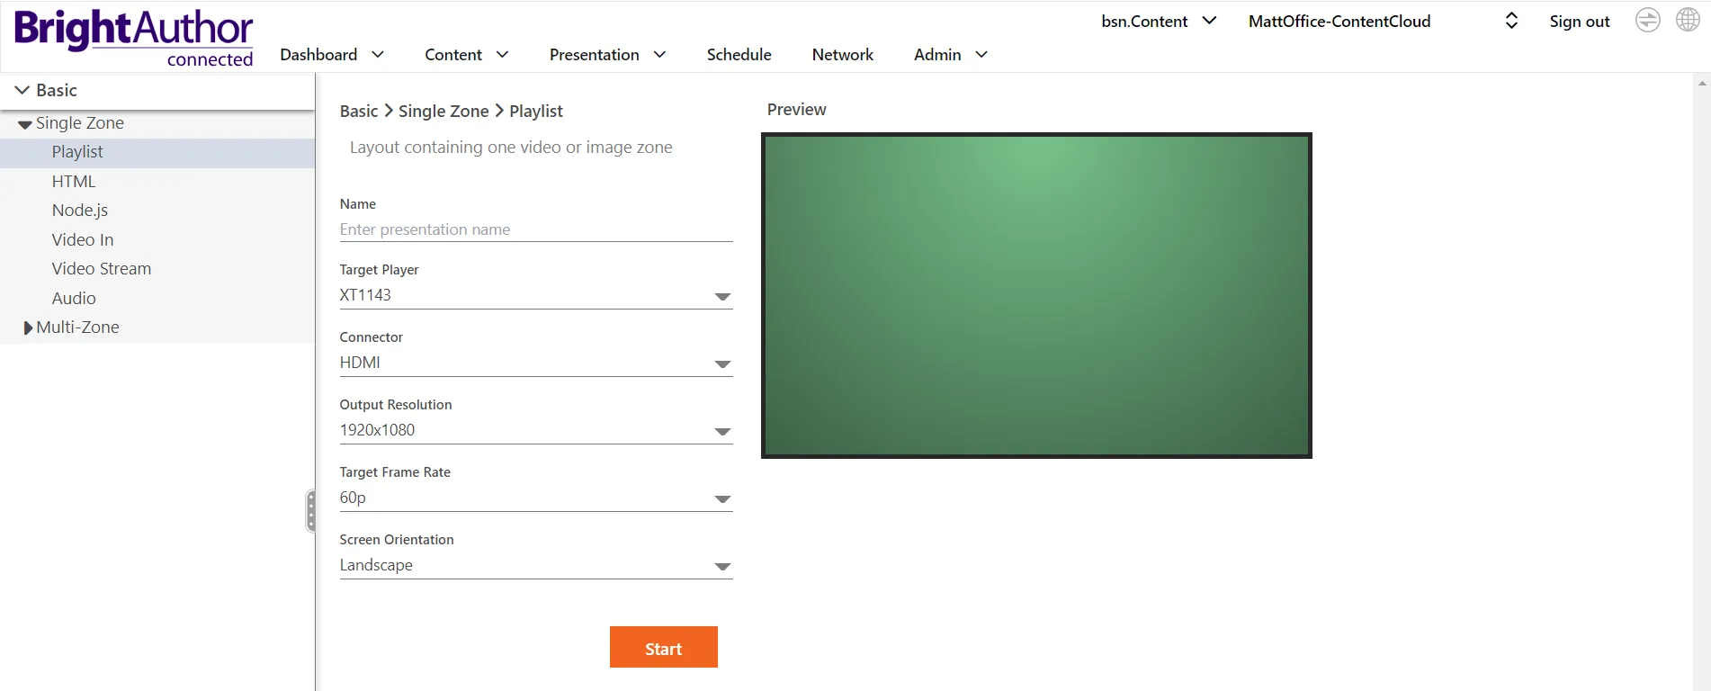Collapse the Basic section header
Screen dimensions: 1711x691
click(157, 90)
